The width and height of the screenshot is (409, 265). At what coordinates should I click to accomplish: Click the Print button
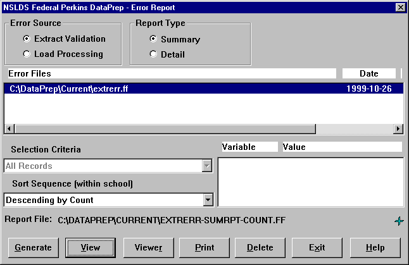[204, 247]
